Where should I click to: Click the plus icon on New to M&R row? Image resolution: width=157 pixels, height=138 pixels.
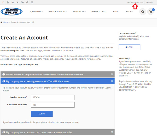(112, 74)
